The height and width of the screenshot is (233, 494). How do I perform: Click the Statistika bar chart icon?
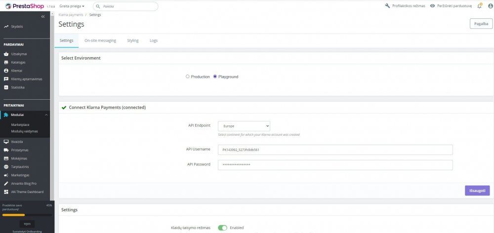[x=6, y=87]
